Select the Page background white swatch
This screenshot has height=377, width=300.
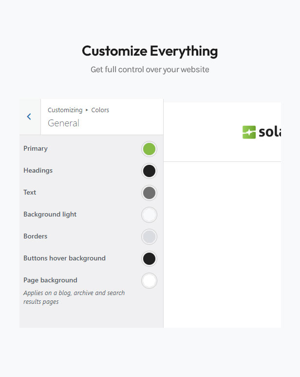click(x=149, y=280)
